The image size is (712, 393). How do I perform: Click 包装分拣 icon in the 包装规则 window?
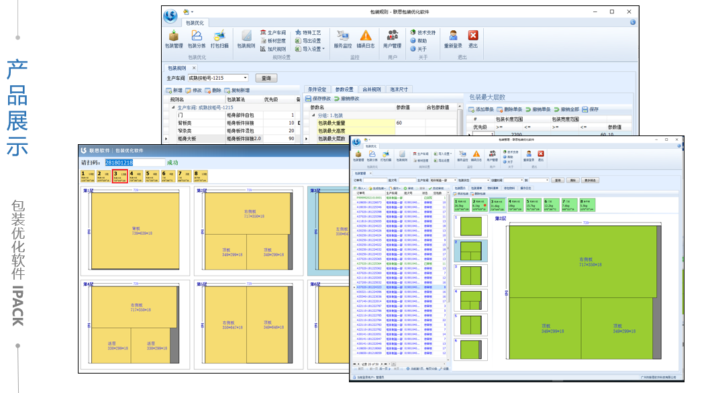pyautogui.click(x=197, y=38)
